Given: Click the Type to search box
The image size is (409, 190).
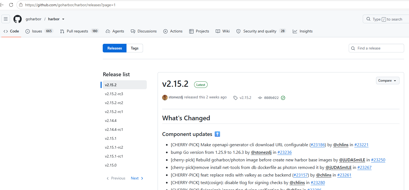Looking at the screenshot, I should click(x=386, y=19).
